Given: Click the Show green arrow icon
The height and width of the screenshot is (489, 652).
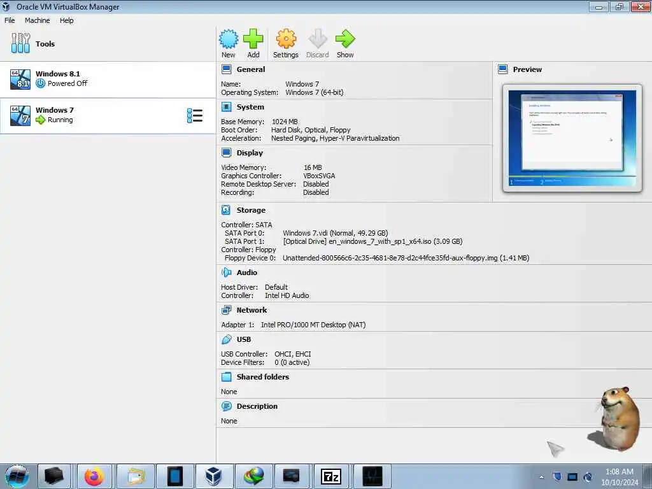Looking at the screenshot, I should [x=345, y=39].
